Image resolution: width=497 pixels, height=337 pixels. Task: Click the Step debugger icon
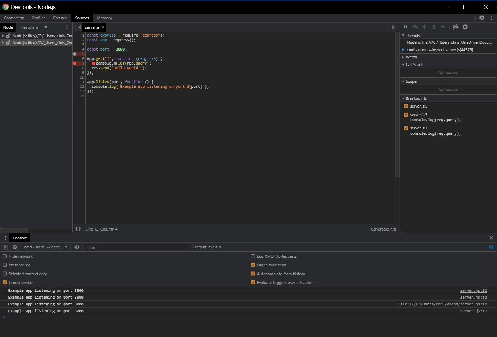[x=443, y=27]
